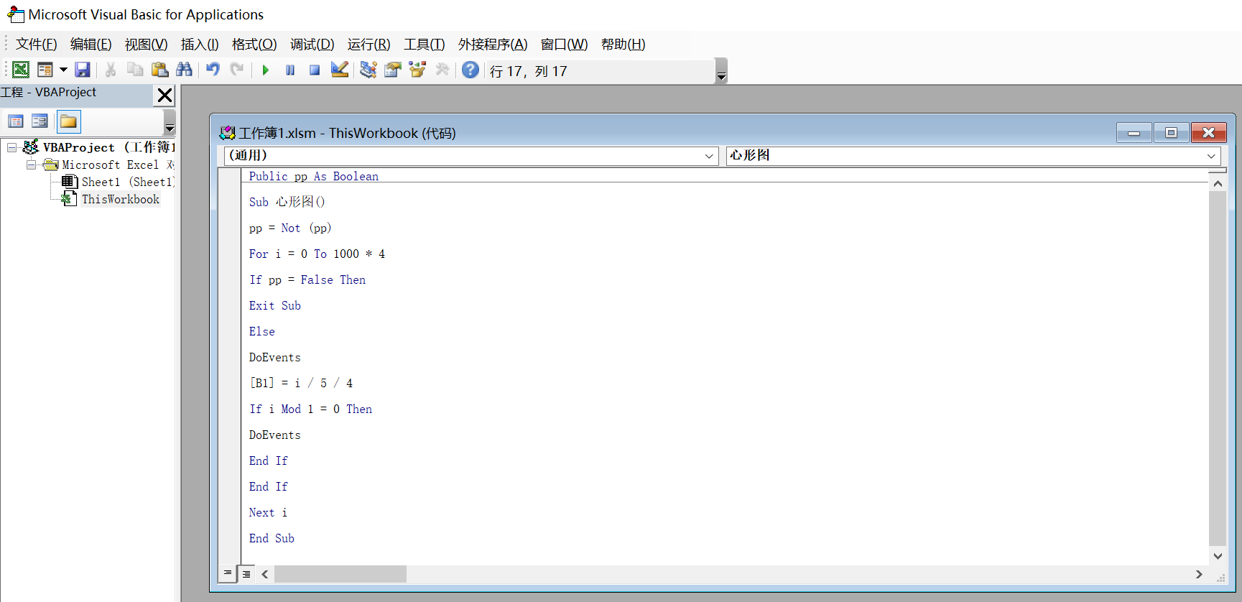Click the line 'For i = 0 To 1000 * 4'
The width and height of the screenshot is (1242, 602).
tap(317, 254)
